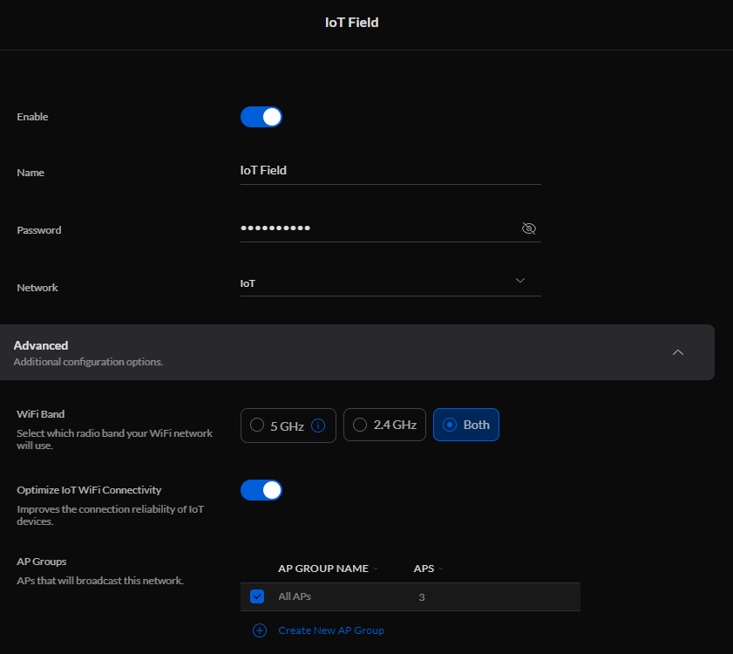
Task: Collapse the Advanced section chevron
Action: click(x=678, y=352)
